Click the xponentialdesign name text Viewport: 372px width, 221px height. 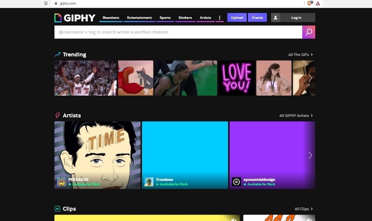pyautogui.click(x=259, y=179)
